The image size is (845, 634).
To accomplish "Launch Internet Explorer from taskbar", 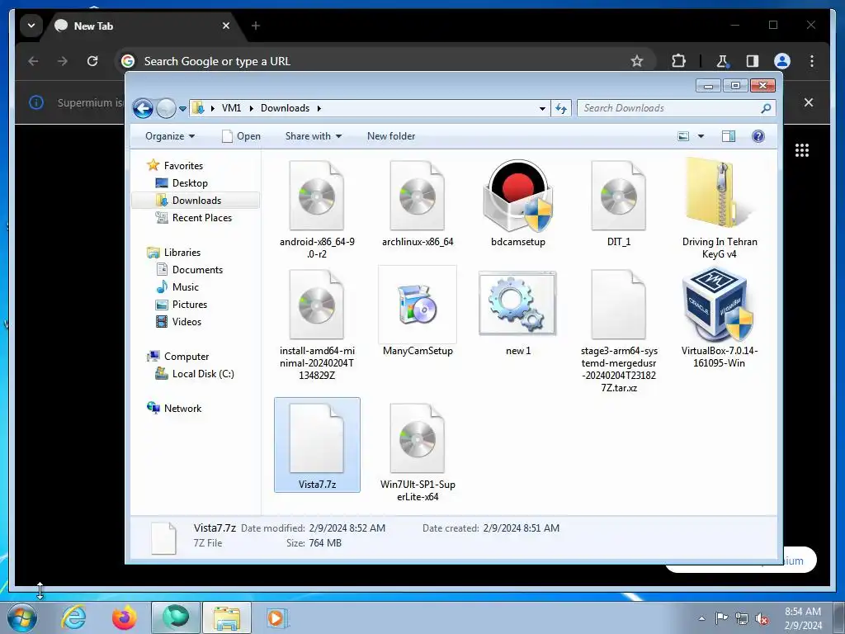I will [73, 617].
